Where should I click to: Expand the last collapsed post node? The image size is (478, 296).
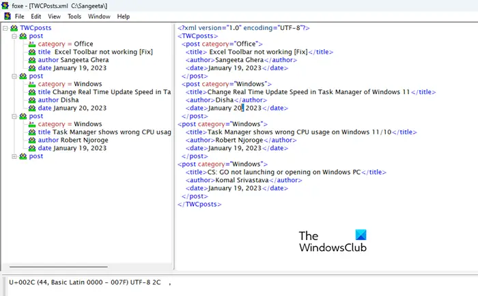pos(14,156)
